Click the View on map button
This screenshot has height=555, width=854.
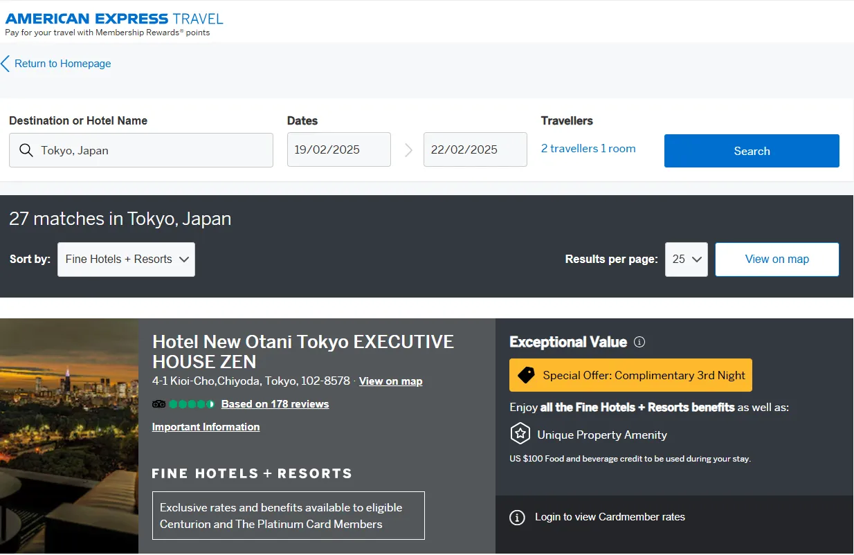pos(776,260)
